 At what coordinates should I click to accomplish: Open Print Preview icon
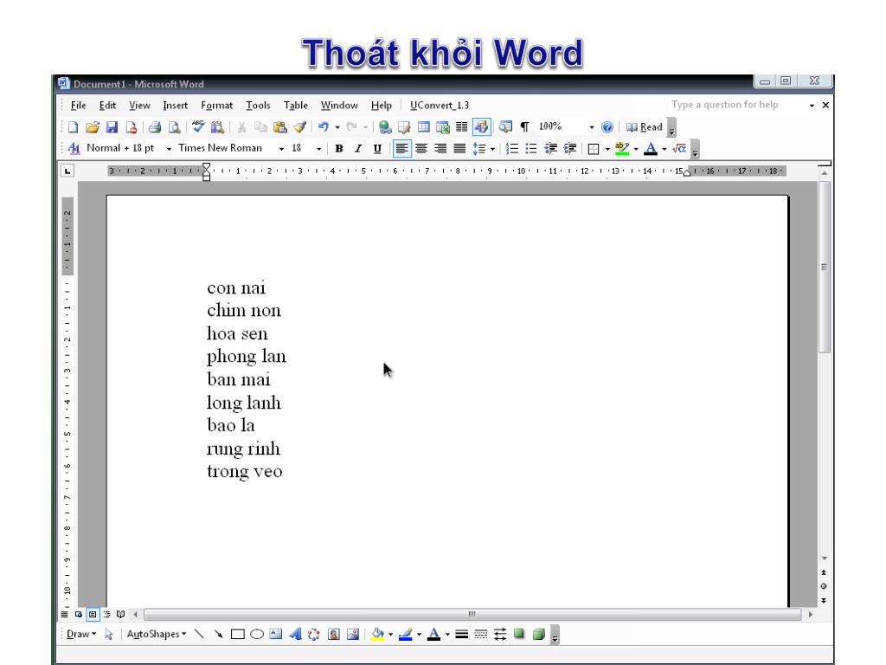click(x=174, y=127)
